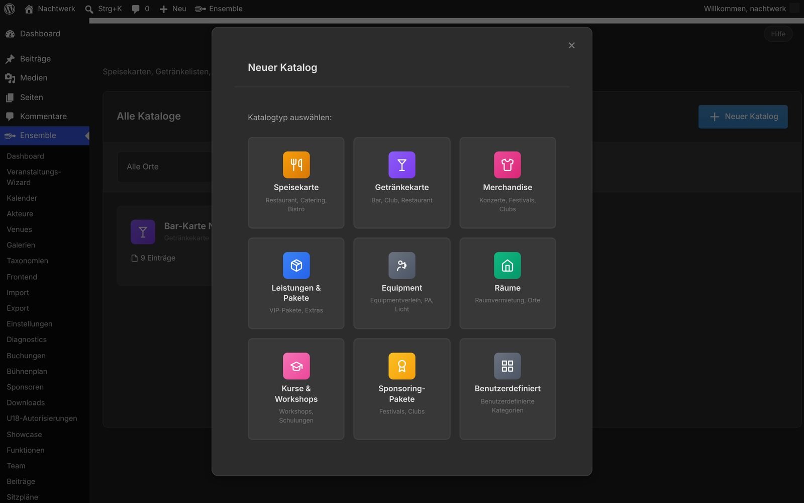Open the WordPress logo menu
The width and height of the screenshot is (804, 503).
(10, 9)
